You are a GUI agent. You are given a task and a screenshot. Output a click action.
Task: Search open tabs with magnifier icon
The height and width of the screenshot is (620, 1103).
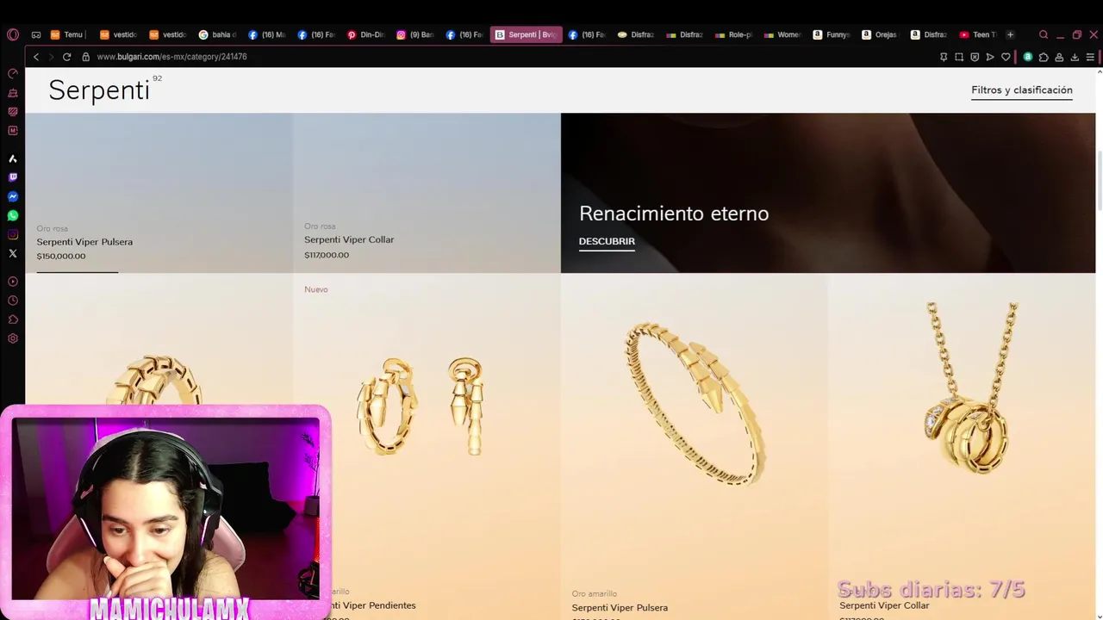pos(1044,34)
